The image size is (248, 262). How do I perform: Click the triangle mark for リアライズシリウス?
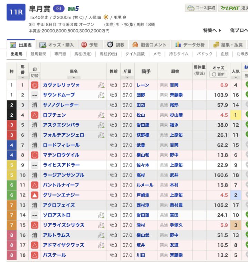[35, 225]
